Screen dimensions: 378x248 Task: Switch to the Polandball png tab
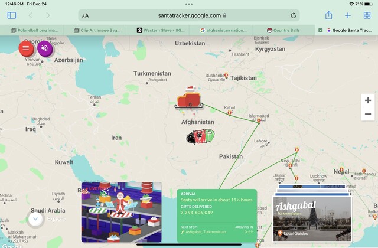(x=35, y=30)
